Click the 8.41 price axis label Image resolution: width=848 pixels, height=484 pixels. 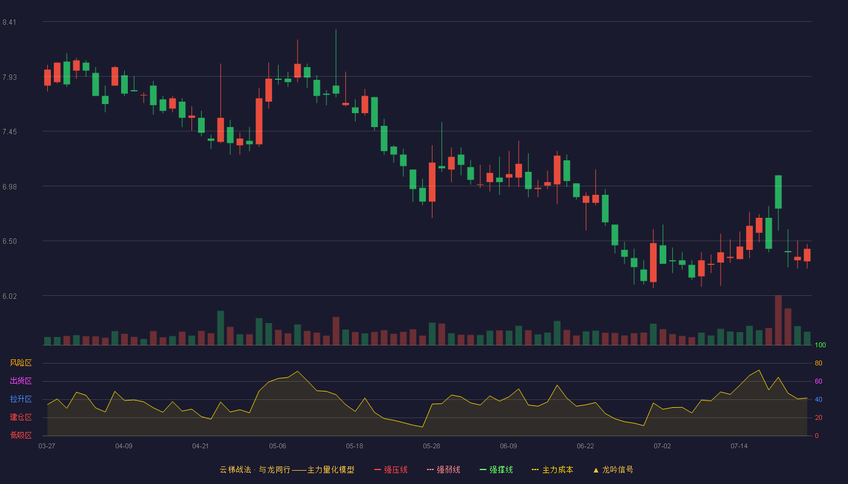point(9,22)
